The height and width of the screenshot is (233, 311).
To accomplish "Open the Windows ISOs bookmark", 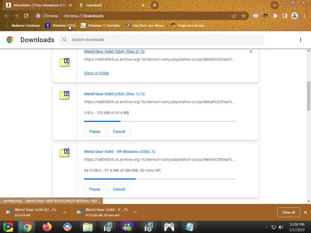I will click(x=60, y=25).
